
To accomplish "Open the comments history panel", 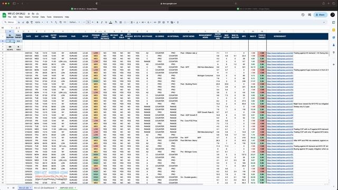I will pos(309,15).
